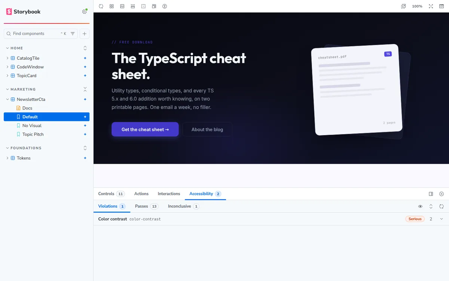449x281 pixels.
Task: Collapse the HOME section
Action: coord(15,48)
